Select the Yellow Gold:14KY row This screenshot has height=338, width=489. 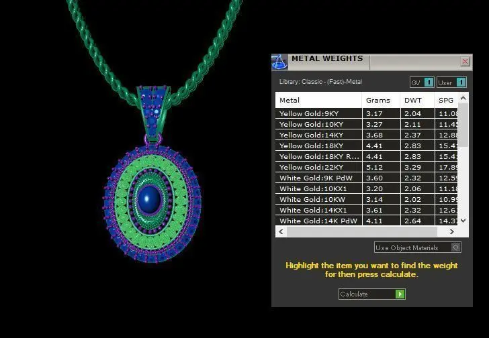(x=367, y=135)
